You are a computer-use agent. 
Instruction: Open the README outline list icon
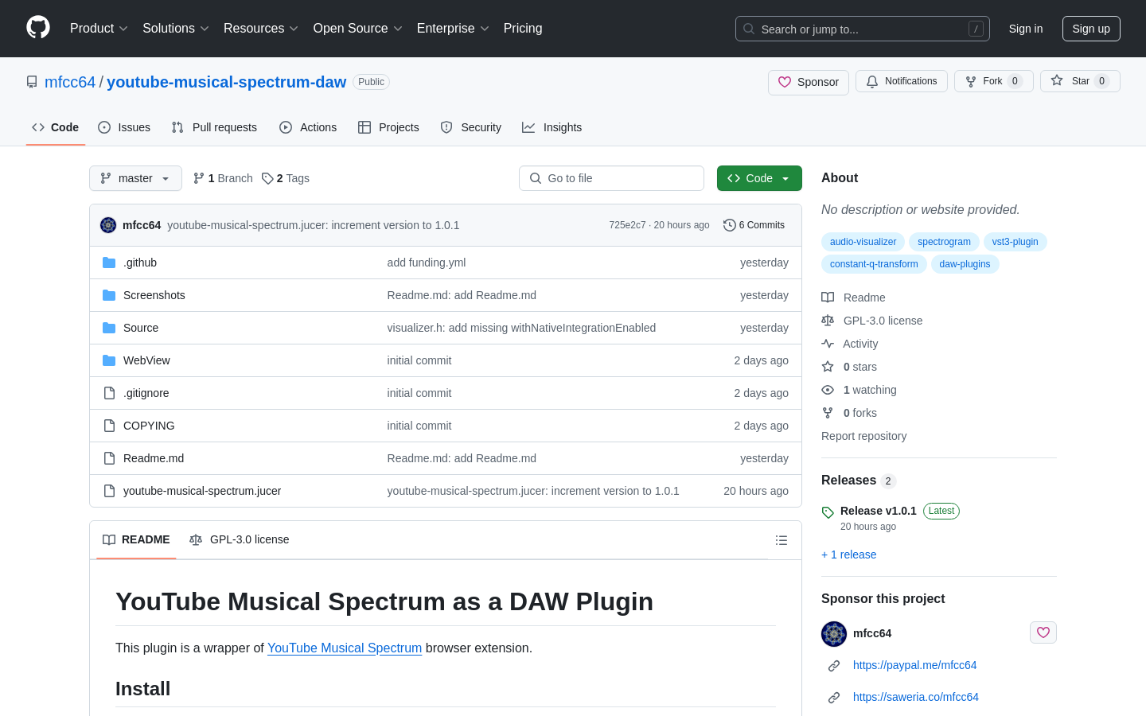point(782,540)
